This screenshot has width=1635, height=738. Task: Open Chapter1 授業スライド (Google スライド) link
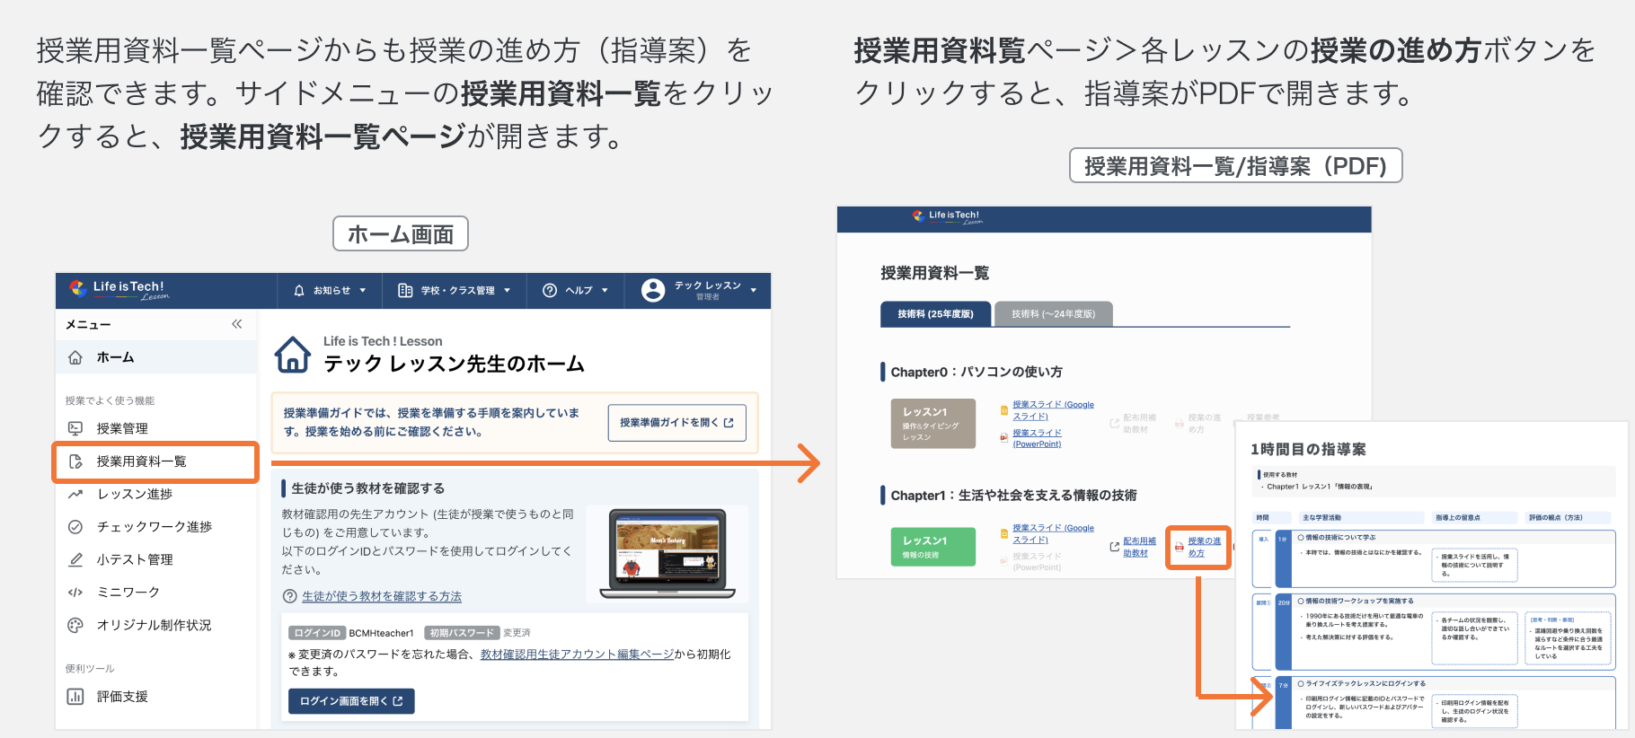tap(1053, 533)
